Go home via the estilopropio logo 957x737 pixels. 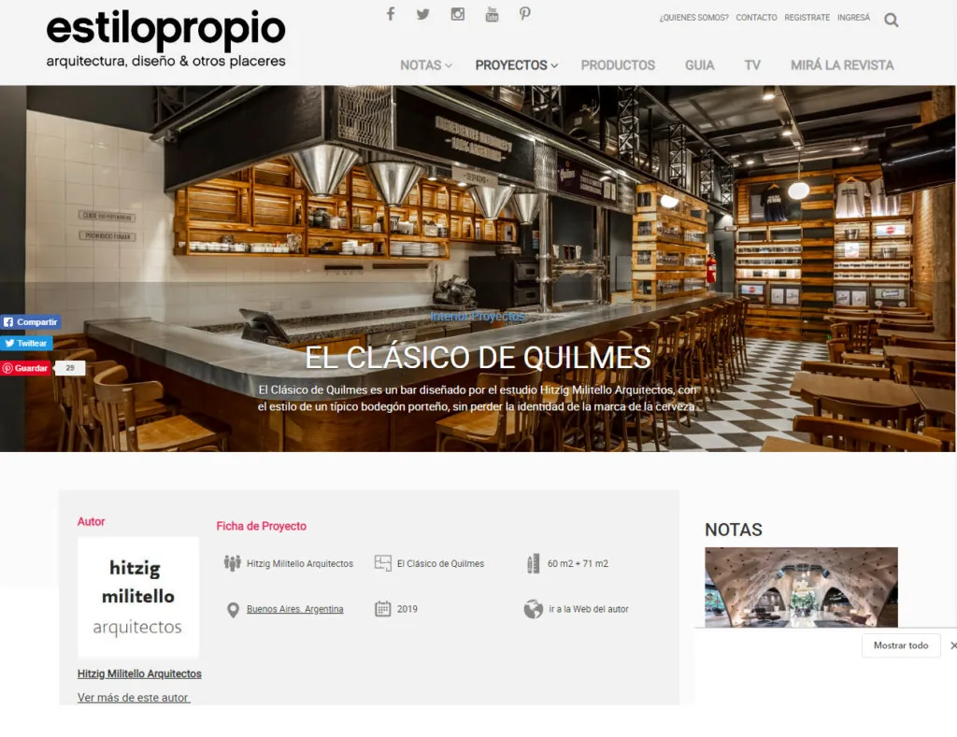(166, 37)
